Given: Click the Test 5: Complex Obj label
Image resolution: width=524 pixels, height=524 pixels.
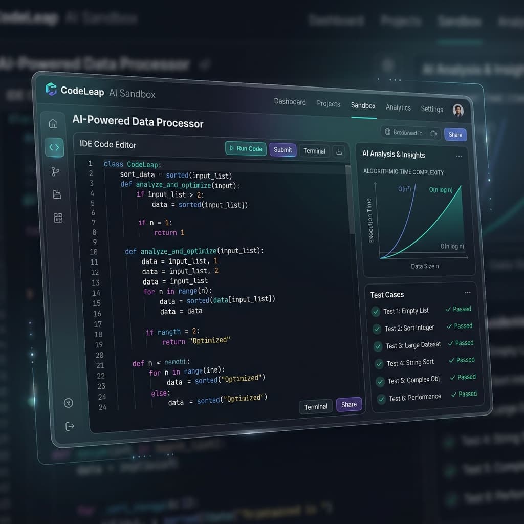Looking at the screenshot, I should (x=413, y=380).
